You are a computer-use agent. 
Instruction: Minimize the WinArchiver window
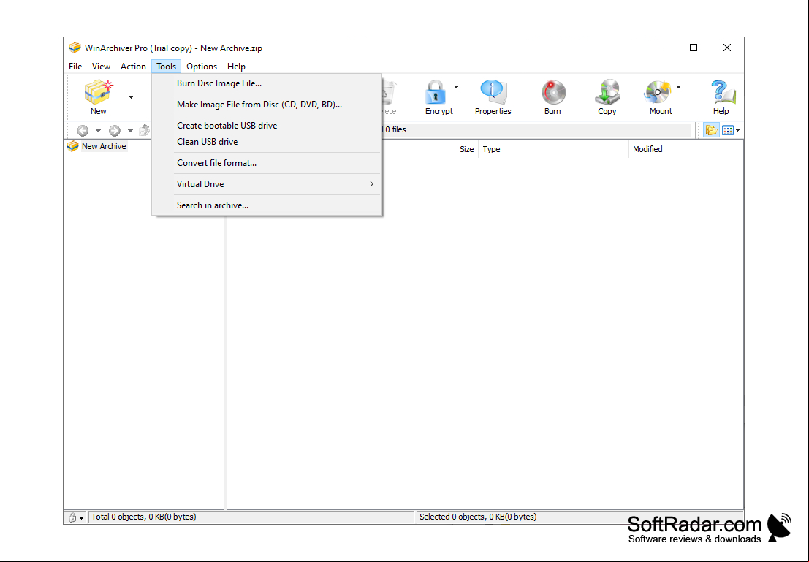point(661,48)
